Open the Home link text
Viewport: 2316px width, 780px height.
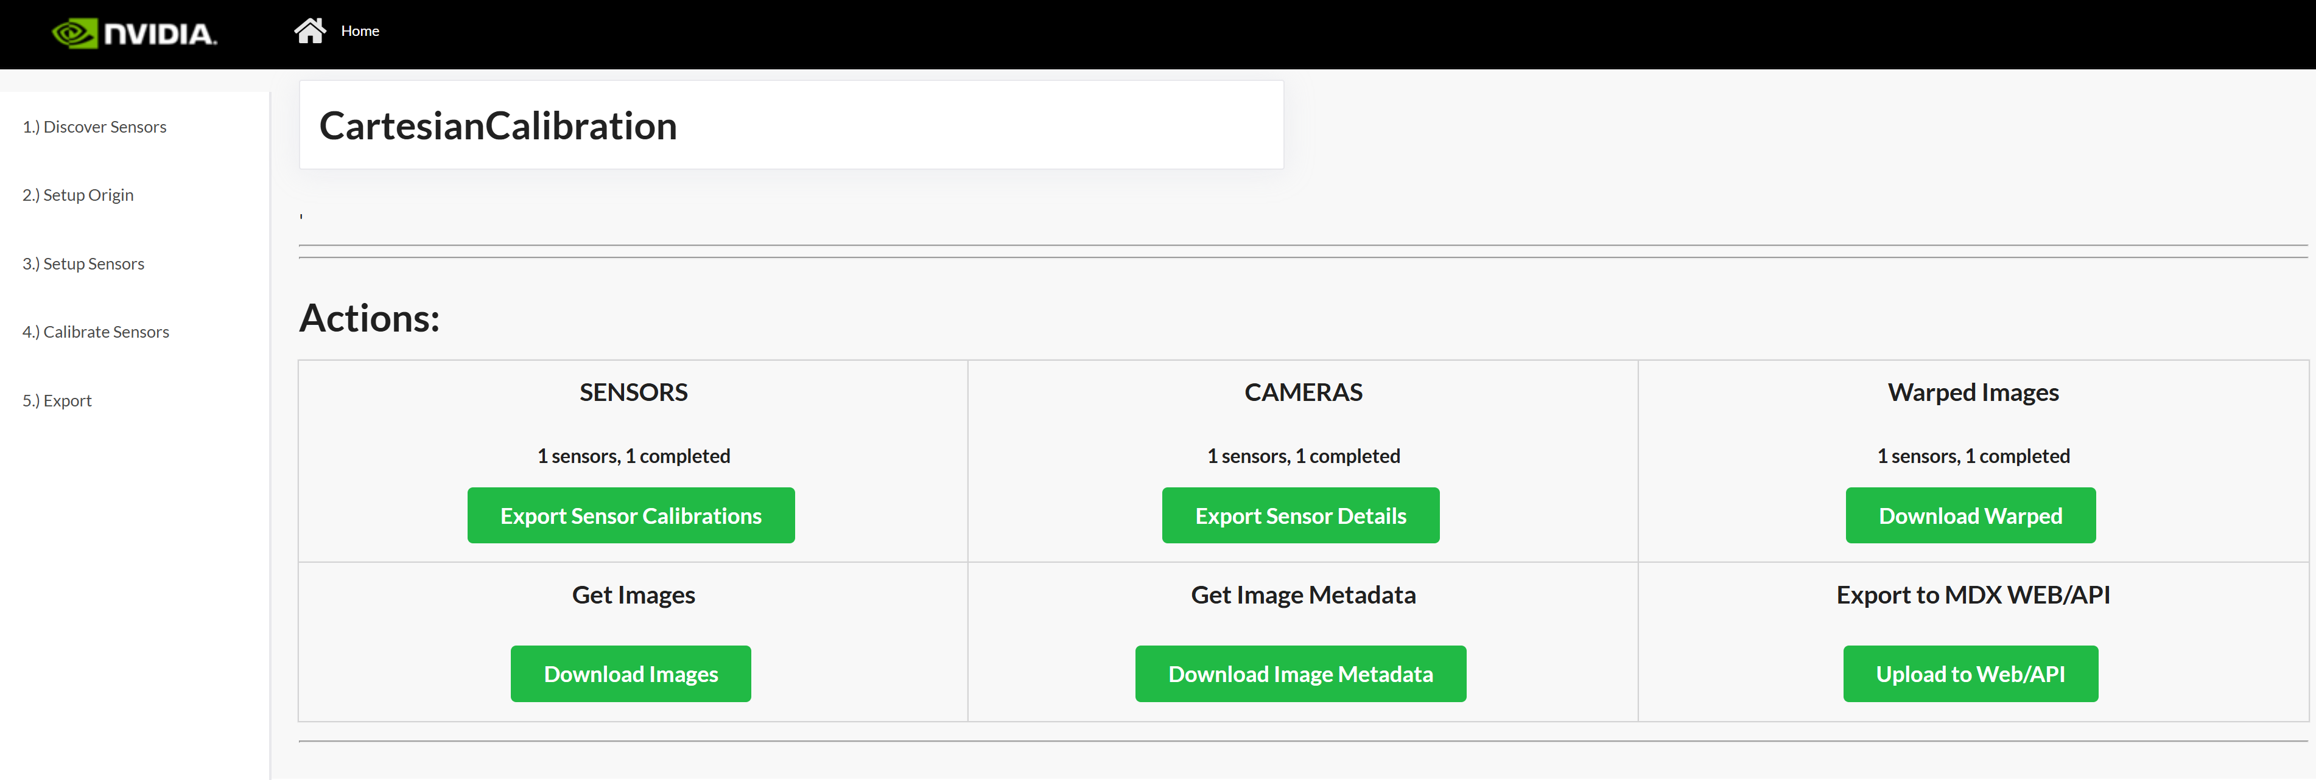(360, 32)
